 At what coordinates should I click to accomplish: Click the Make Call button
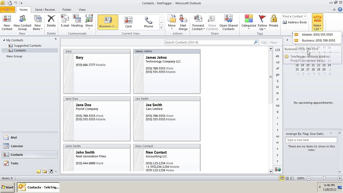click(x=317, y=23)
